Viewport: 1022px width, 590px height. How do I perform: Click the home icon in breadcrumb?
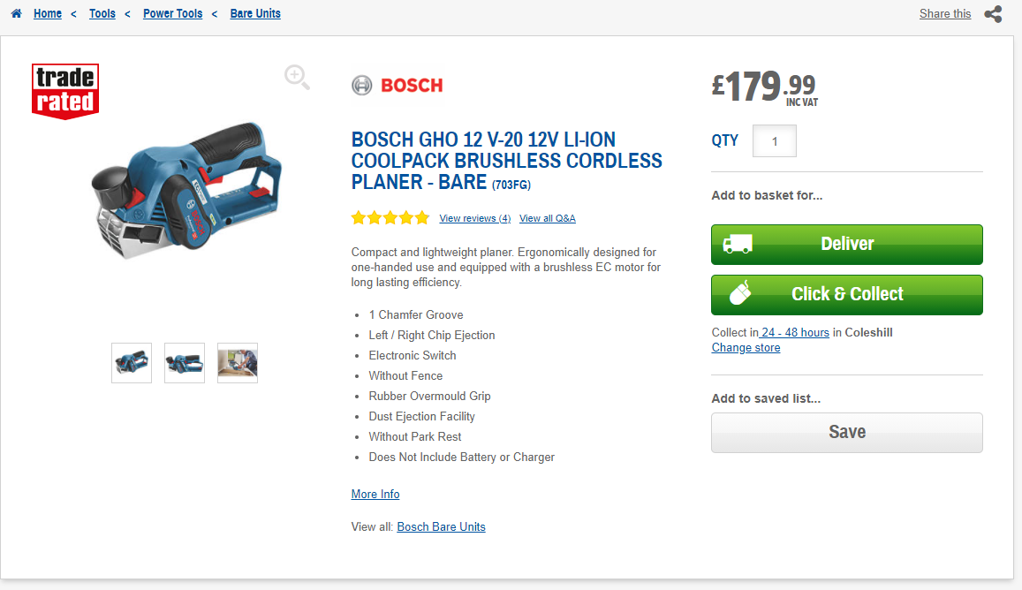tap(16, 14)
